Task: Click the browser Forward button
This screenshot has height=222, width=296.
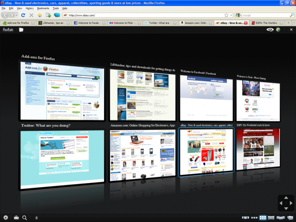Action: click(12, 15)
